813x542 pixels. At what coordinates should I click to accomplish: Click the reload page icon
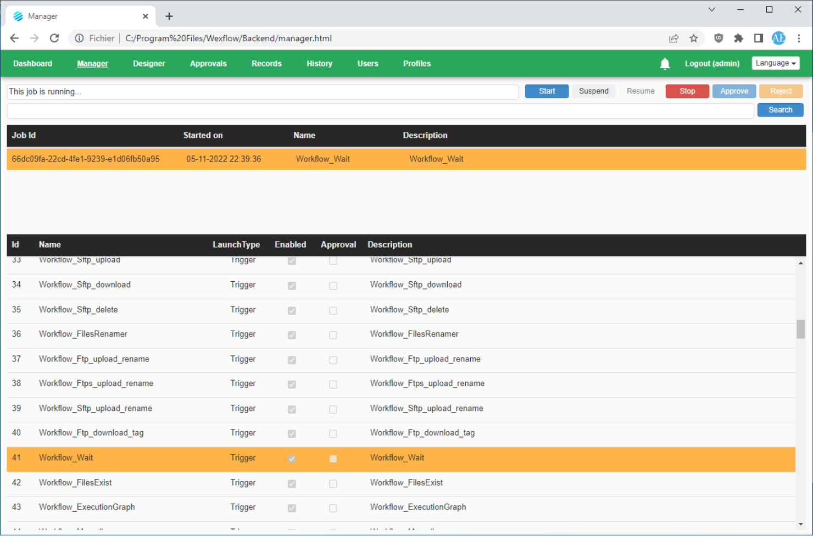click(54, 38)
